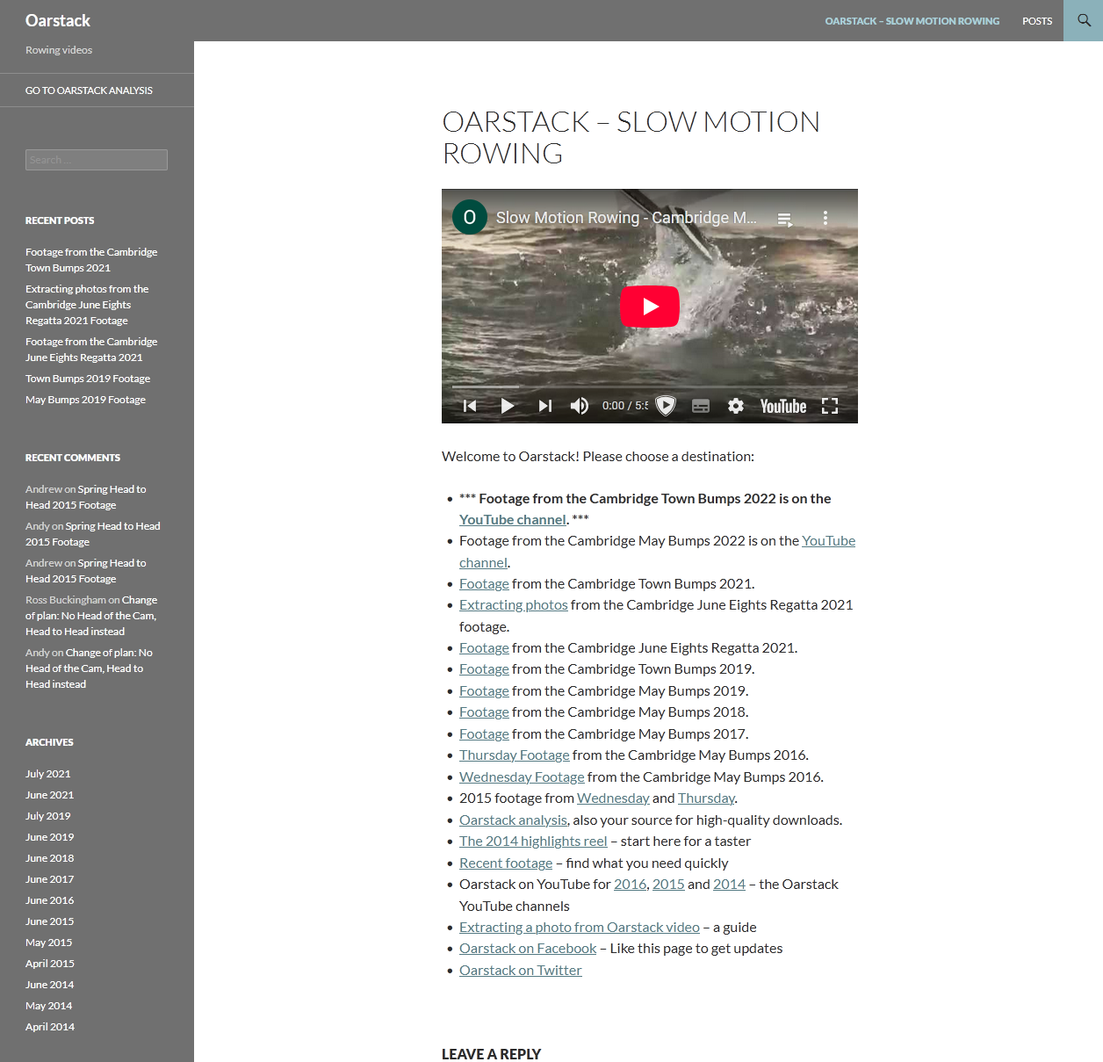Open video settings gear
Image resolution: width=1103 pixels, height=1062 pixels.
click(736, 406)
